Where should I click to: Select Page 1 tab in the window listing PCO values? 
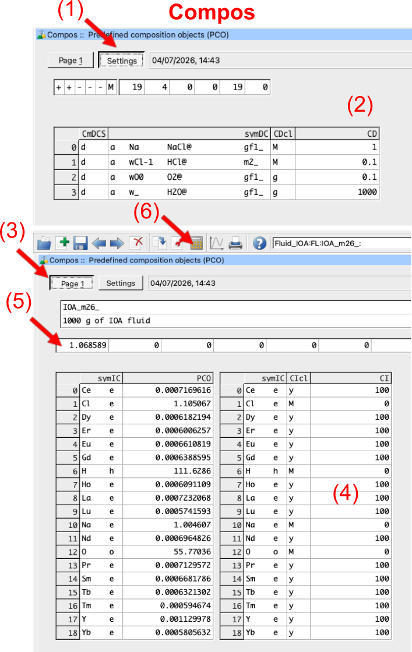72,284
